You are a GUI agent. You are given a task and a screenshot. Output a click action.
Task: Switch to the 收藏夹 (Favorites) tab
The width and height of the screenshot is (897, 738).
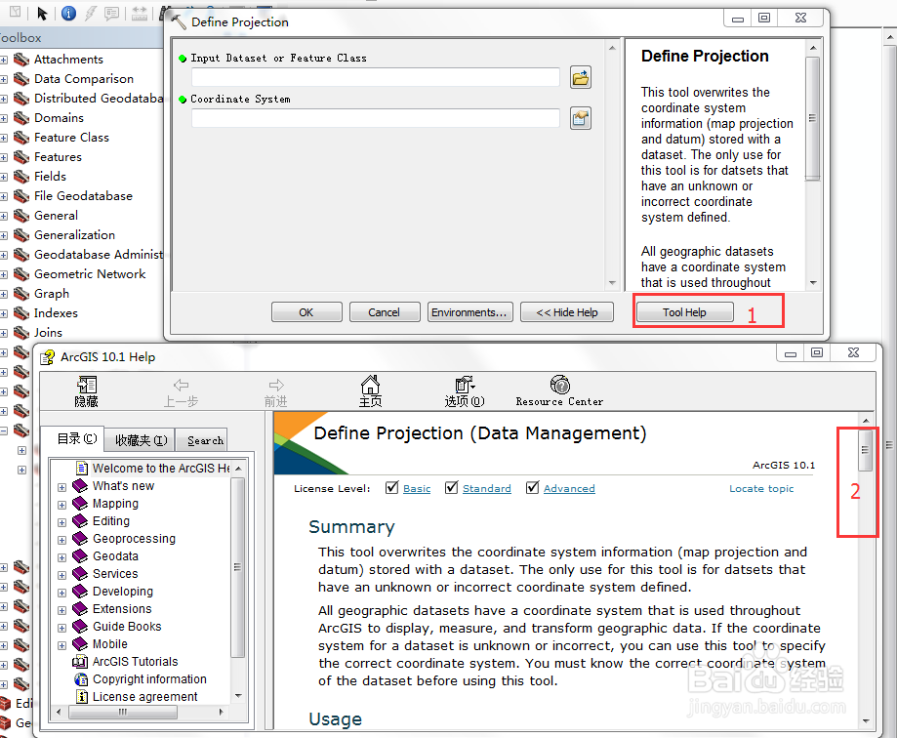(x=141, y=440)
